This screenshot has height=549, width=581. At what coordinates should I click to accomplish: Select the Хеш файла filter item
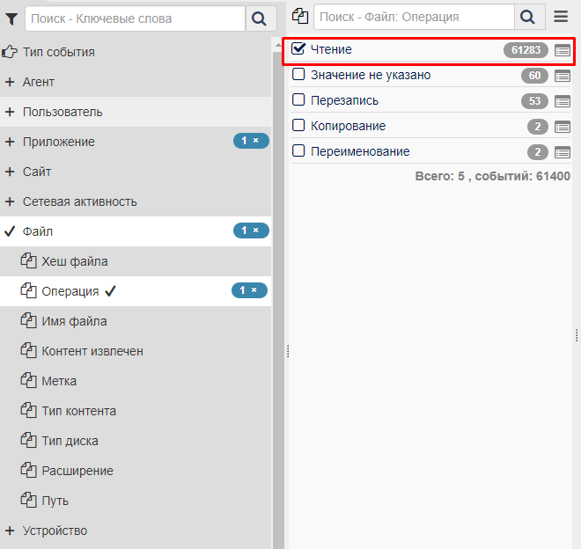point(75,261)
